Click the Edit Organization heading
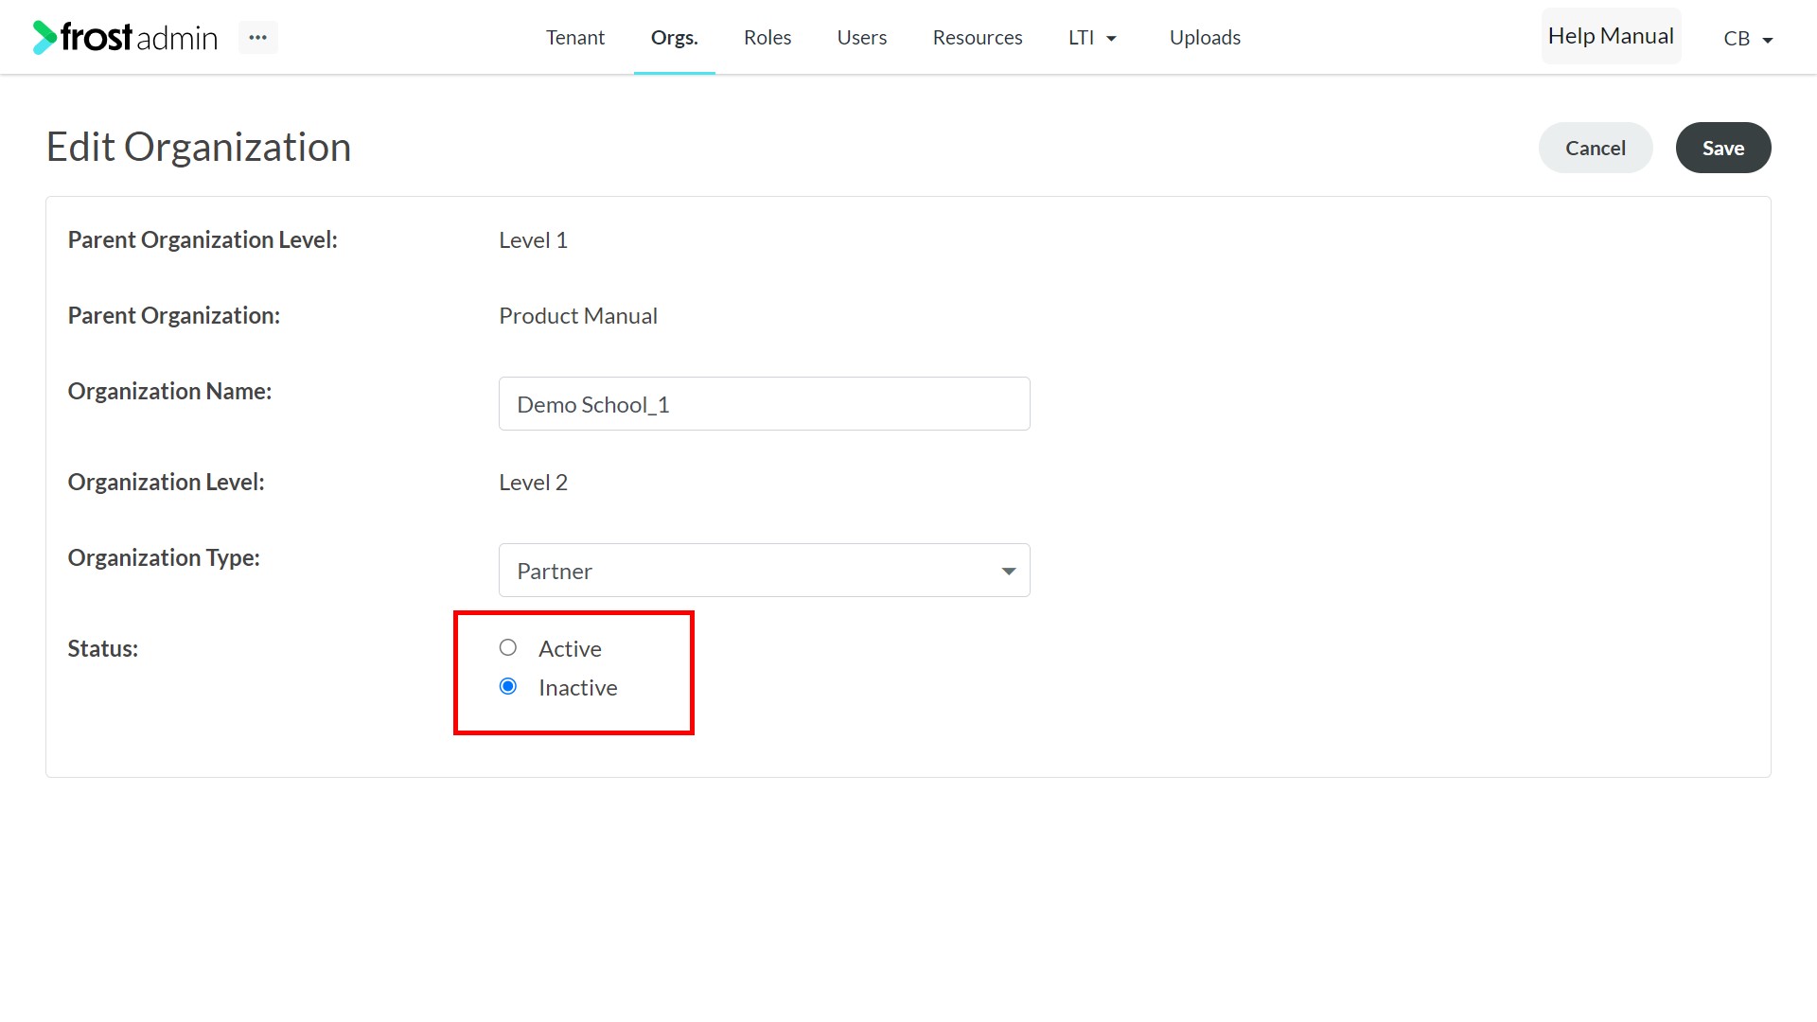This screenshot has height=1022, width=1817. (x=199, y=147)
